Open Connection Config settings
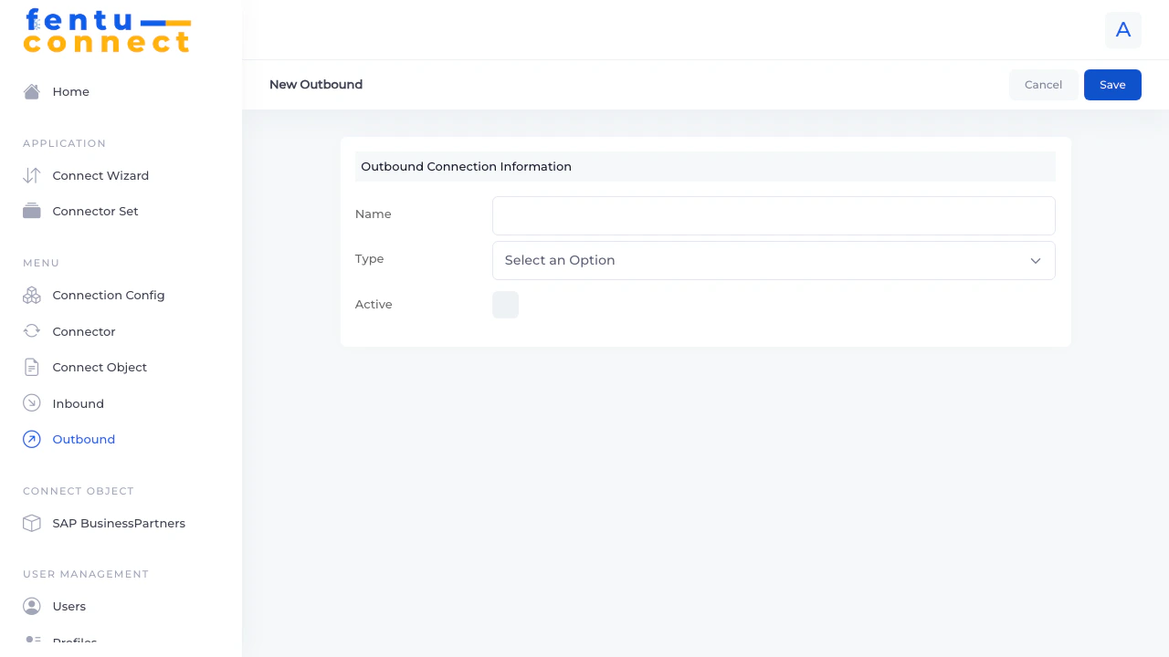This screenshot has height=657, width=1169. coord(31,295)
